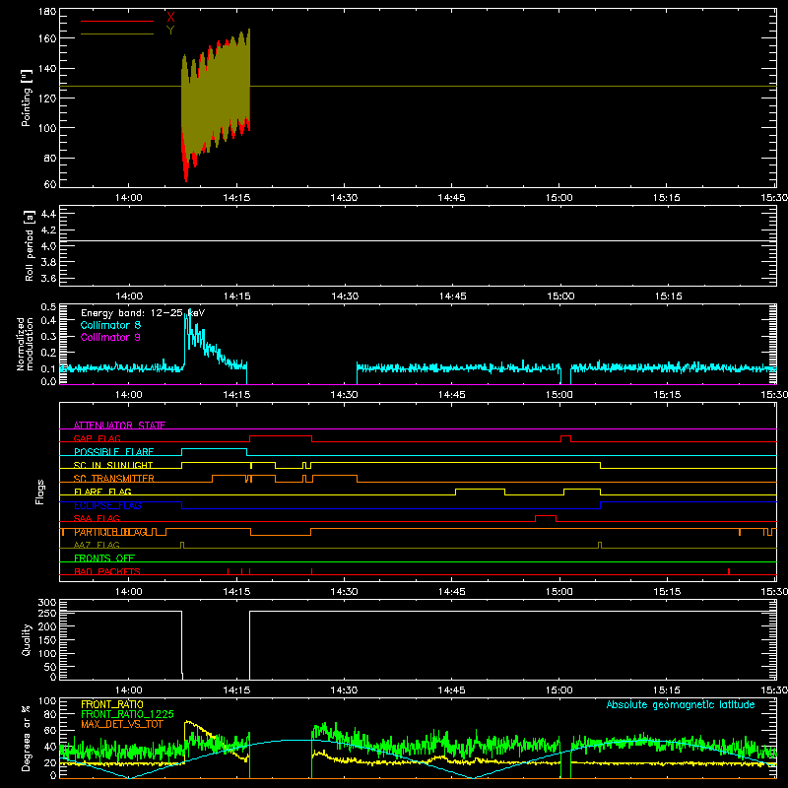Click the 160 tick on pointing axis

point(47,38)
